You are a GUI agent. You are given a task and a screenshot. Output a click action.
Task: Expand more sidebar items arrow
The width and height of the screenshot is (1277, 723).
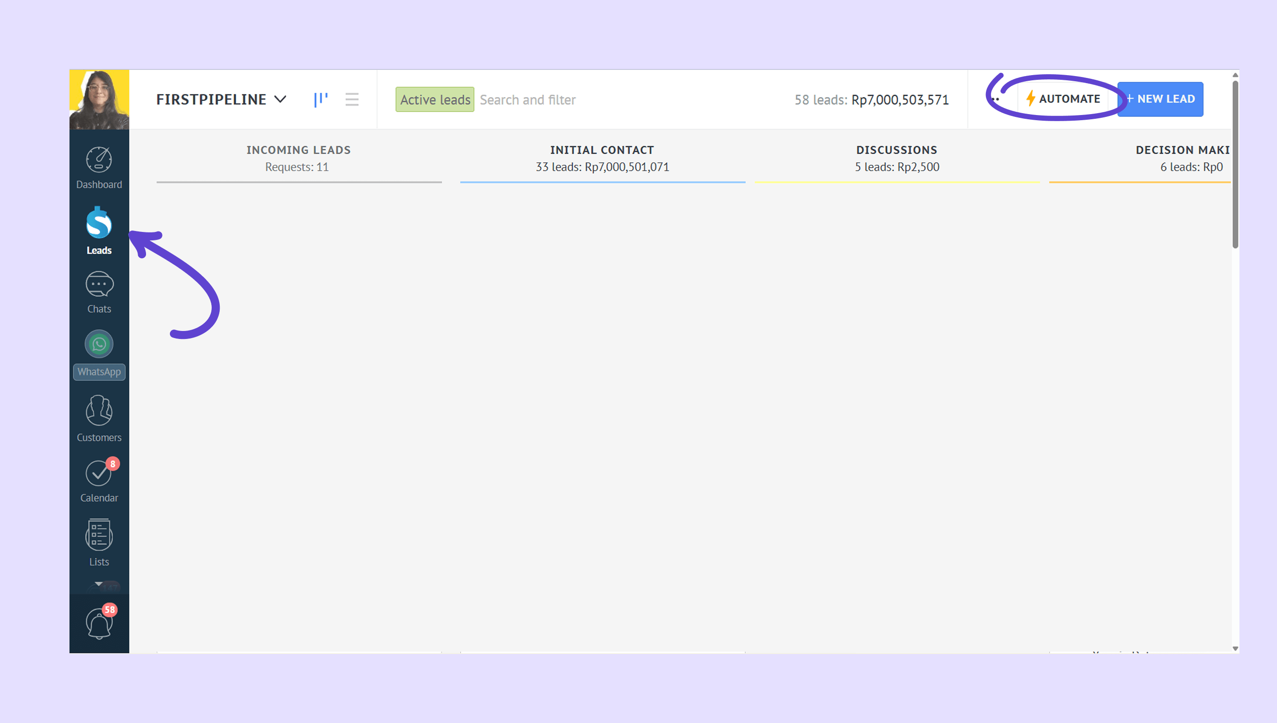99,584
